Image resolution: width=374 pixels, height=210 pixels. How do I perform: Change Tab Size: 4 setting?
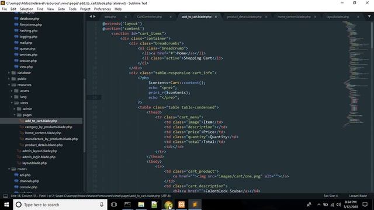[331, 196]
